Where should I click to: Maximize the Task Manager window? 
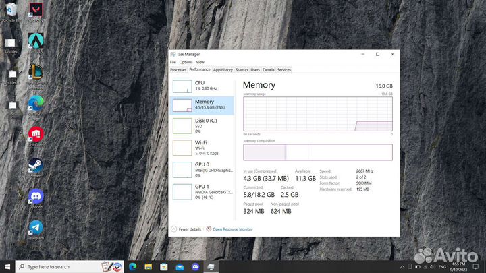[x=377, y=54]
